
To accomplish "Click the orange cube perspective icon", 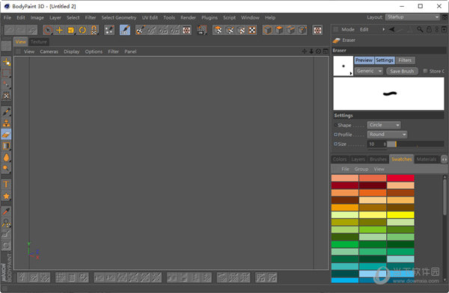I will tap(267, 30).
